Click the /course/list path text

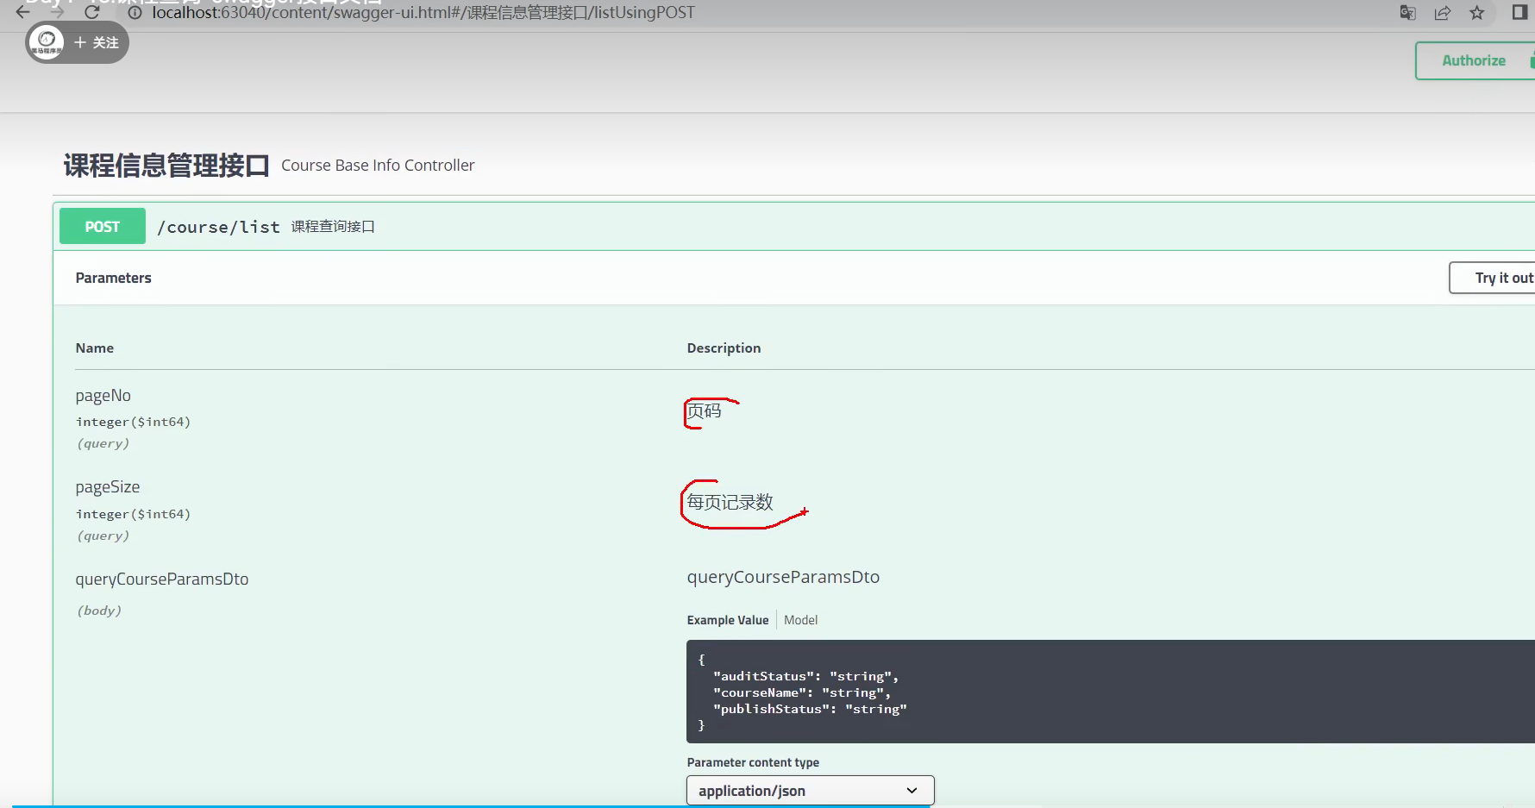pos(219,227)
